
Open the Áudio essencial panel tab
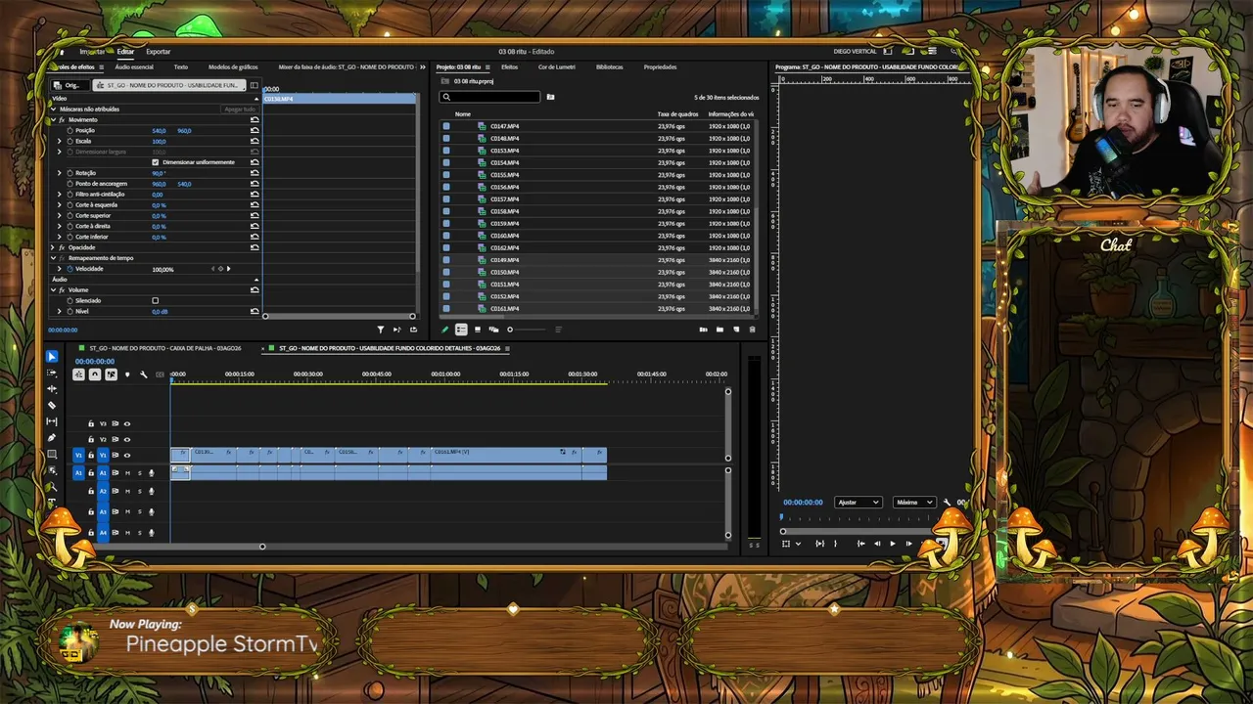134,67
